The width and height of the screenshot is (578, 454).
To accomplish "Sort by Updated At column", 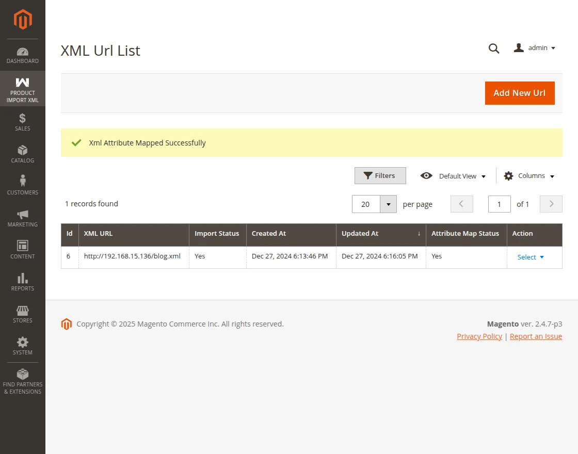I will (x=381, y=234).
